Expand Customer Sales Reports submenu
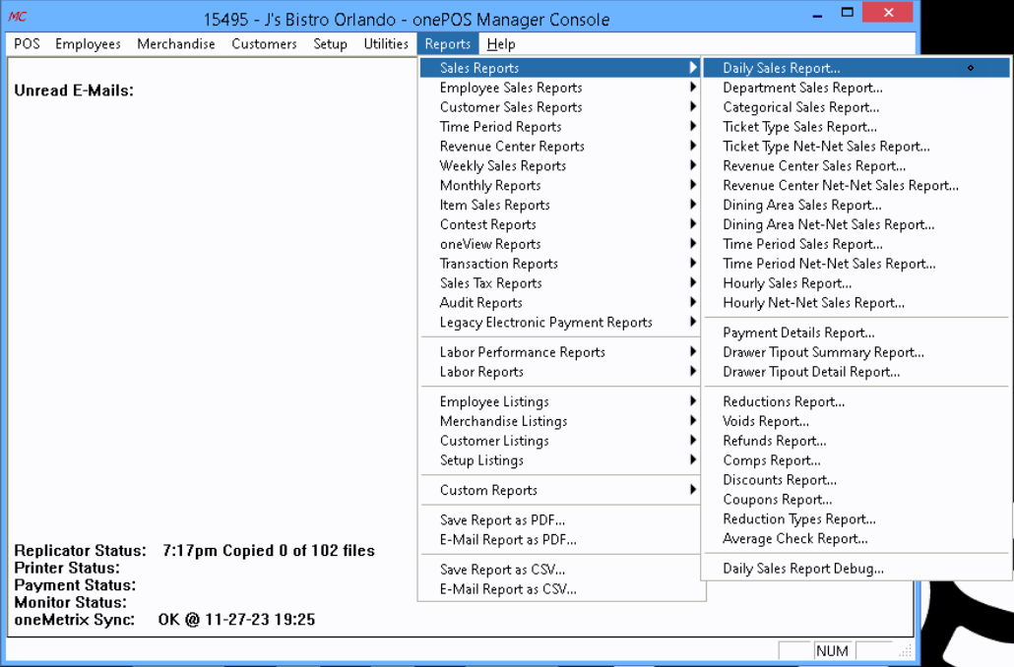The image size is (1014, 667). [560, 106]
